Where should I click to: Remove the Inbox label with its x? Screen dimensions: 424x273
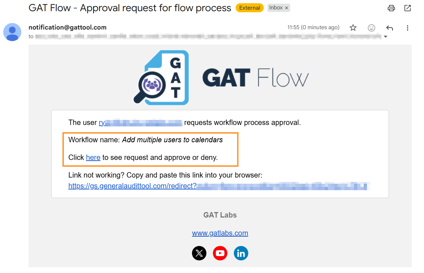pos(287,8)
